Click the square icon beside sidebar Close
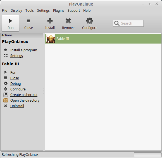The width and height of the screenshot is (162, 158). click(x=6, y=78)
